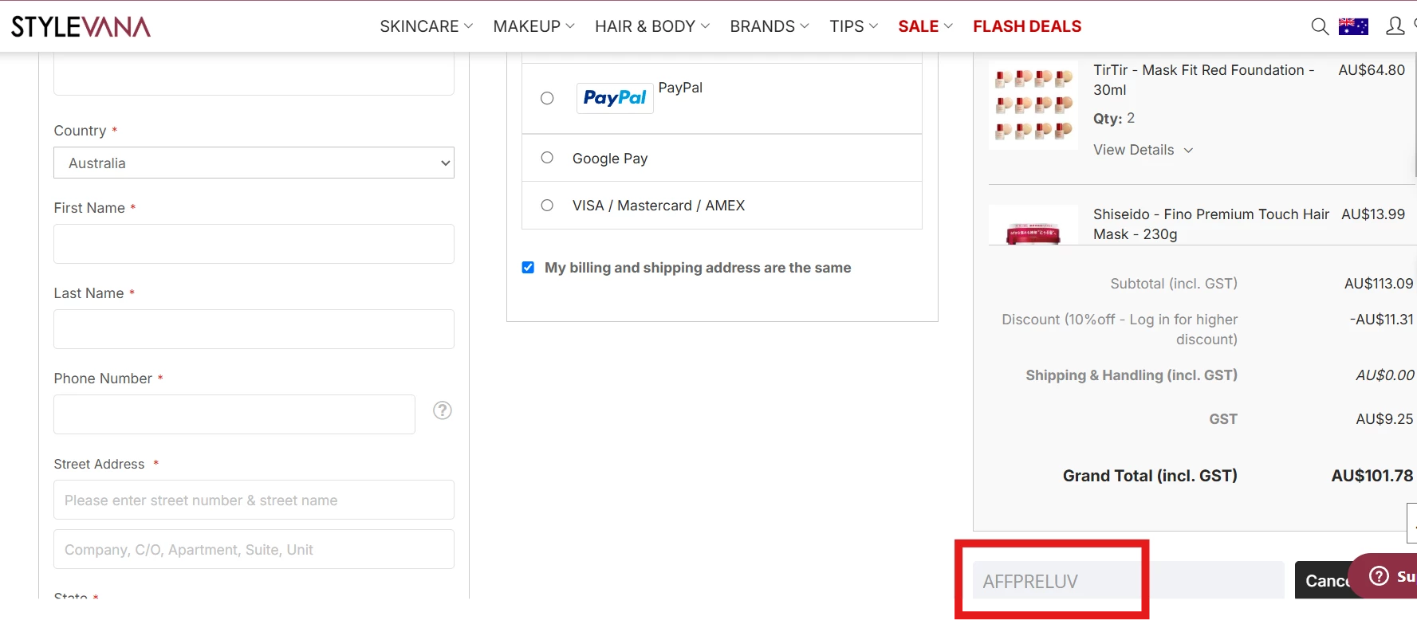Click the Company, Apartment, Suite field
The width and height of the screenshot is (1417, 620).
[254, 549]
